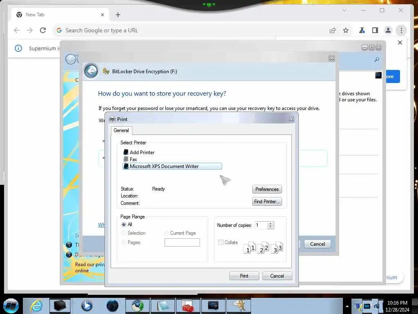The height and width of the screenshot is (314, 418).
Task: Click the Pages range input field
Action: 182,242
